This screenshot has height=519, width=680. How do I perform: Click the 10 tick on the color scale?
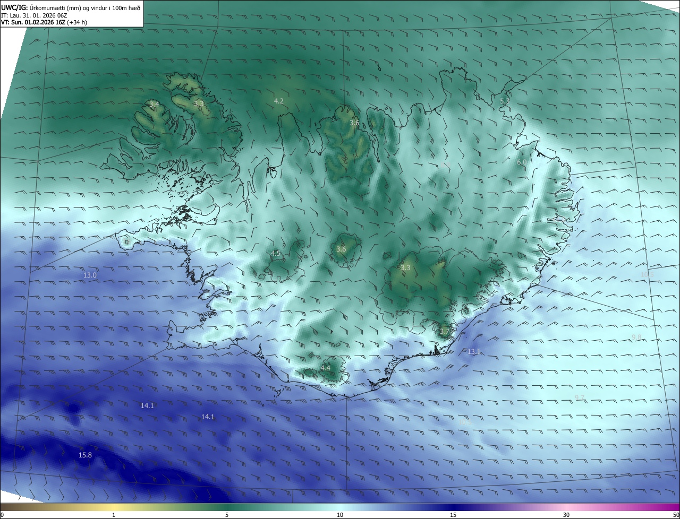pos(340,515)
